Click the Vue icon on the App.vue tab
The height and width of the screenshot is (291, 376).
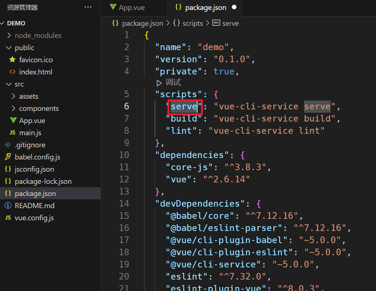pos(113,7)
